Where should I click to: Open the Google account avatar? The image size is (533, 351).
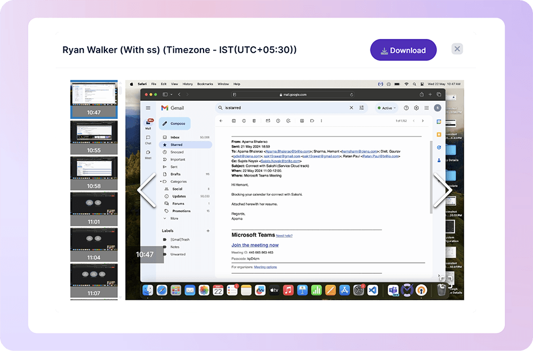[x=438, y=108]
